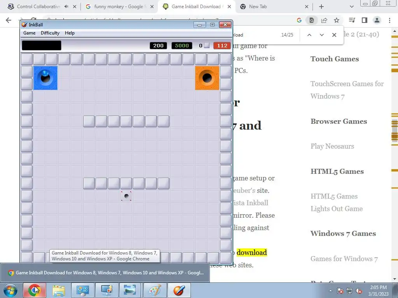Click the scrollbar up arrow
This screenshot has height=298, width=398.
(395, 31)
